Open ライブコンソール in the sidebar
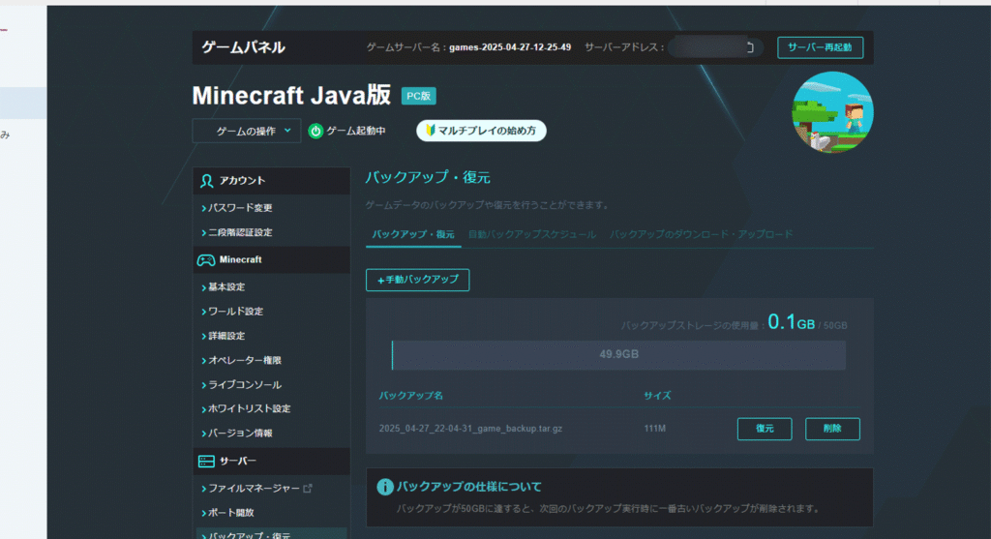The width and height of the screenshot is (991, 539). pyautogui.click(x=245, y=385)
